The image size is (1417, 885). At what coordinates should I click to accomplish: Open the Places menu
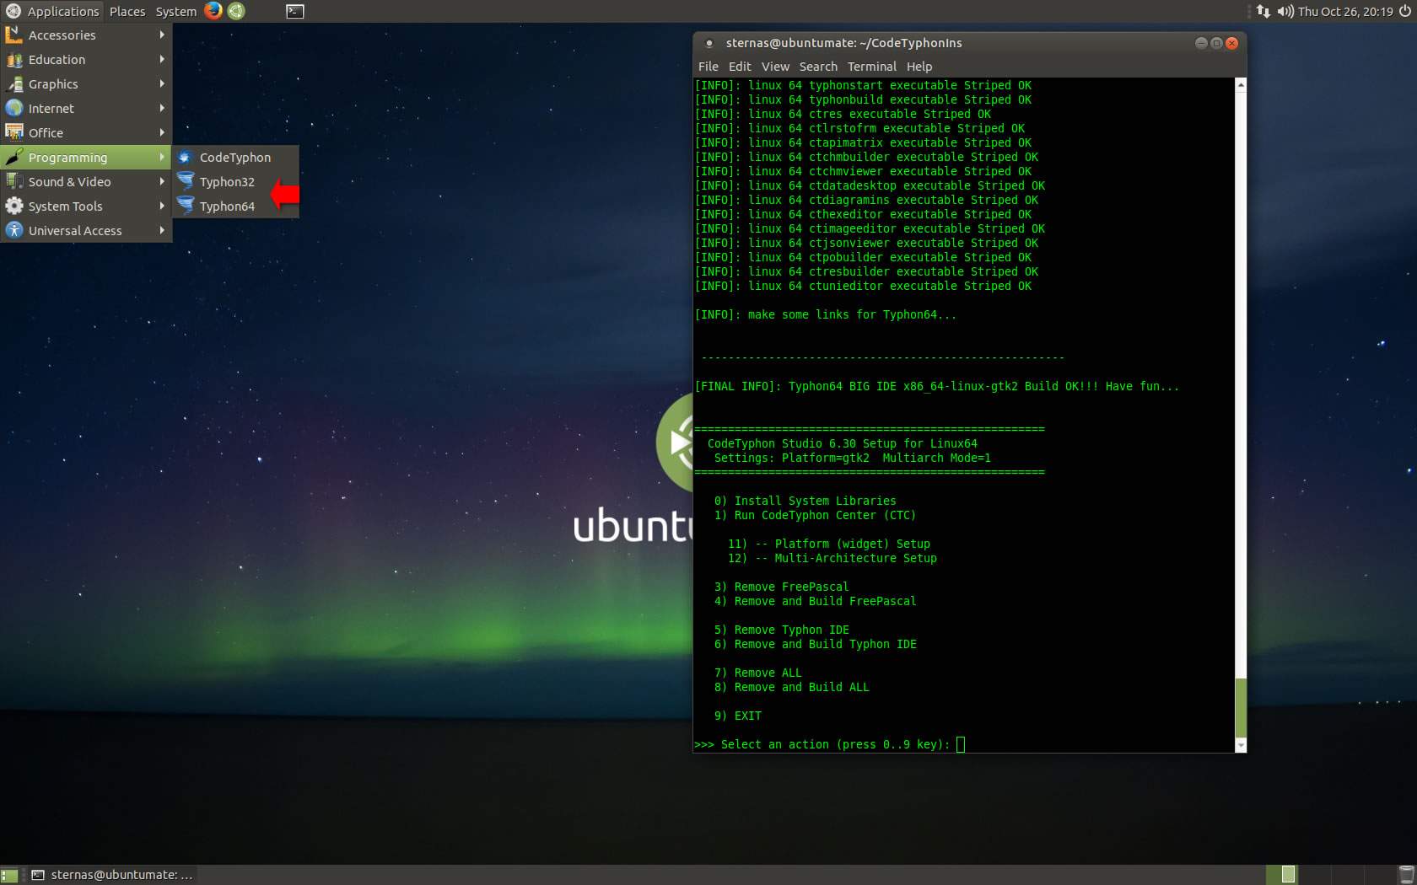tap(127, 11)
